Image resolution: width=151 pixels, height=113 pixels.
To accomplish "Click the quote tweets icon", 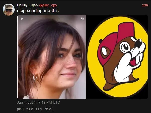I will click(37, 109).
